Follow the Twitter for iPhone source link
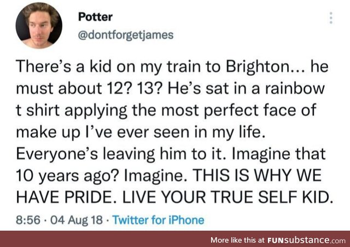350x247 pixels. (158, 220)
